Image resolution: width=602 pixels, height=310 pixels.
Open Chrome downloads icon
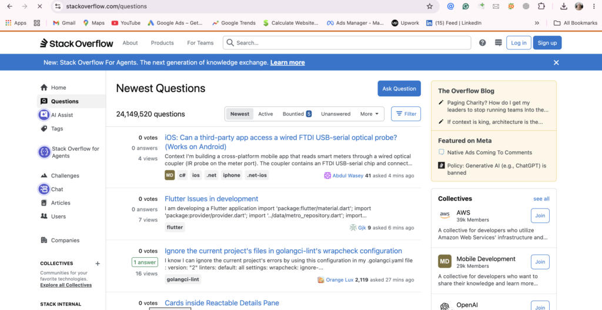pos(564,6)
